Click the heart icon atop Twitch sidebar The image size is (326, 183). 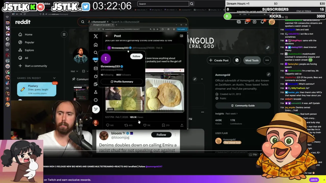tap(7, 17)
